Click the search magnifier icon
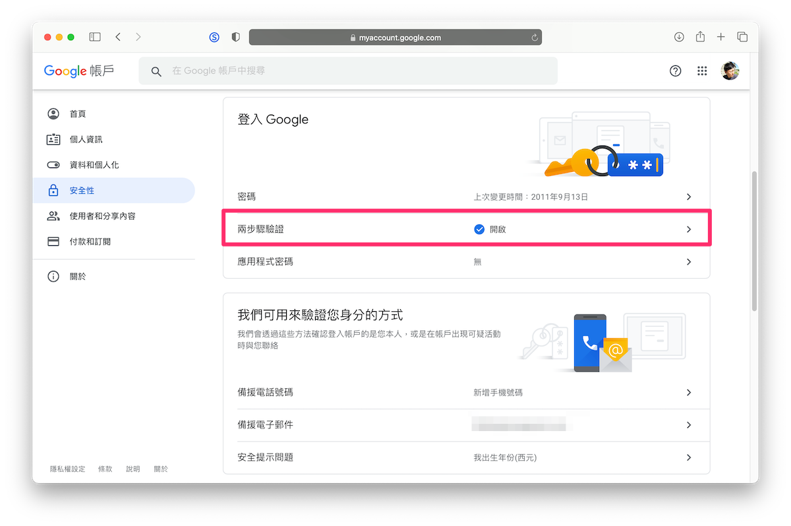The width and height of the screenshot is (791, 526). (156, 71)
